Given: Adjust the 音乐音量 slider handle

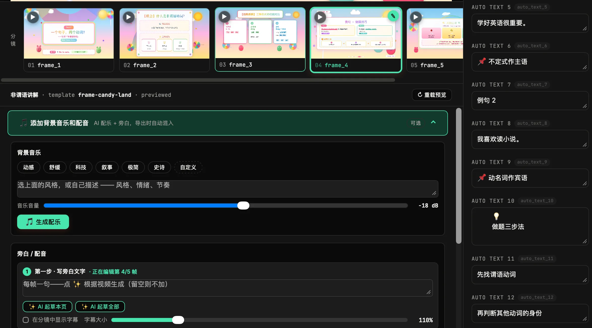Looking at the screenshot, I should pos(243,206).
